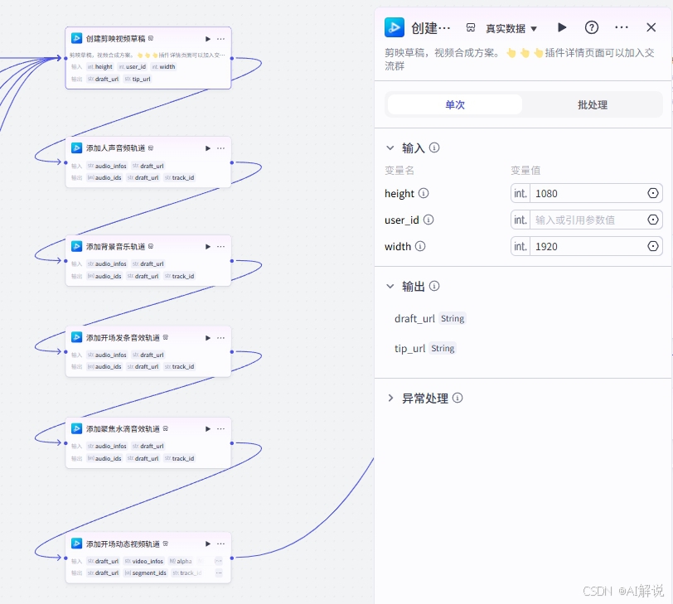The image size is (673, 604).
Task: Click the 添加人声音频轨道 node title
Action: (115, 148)
